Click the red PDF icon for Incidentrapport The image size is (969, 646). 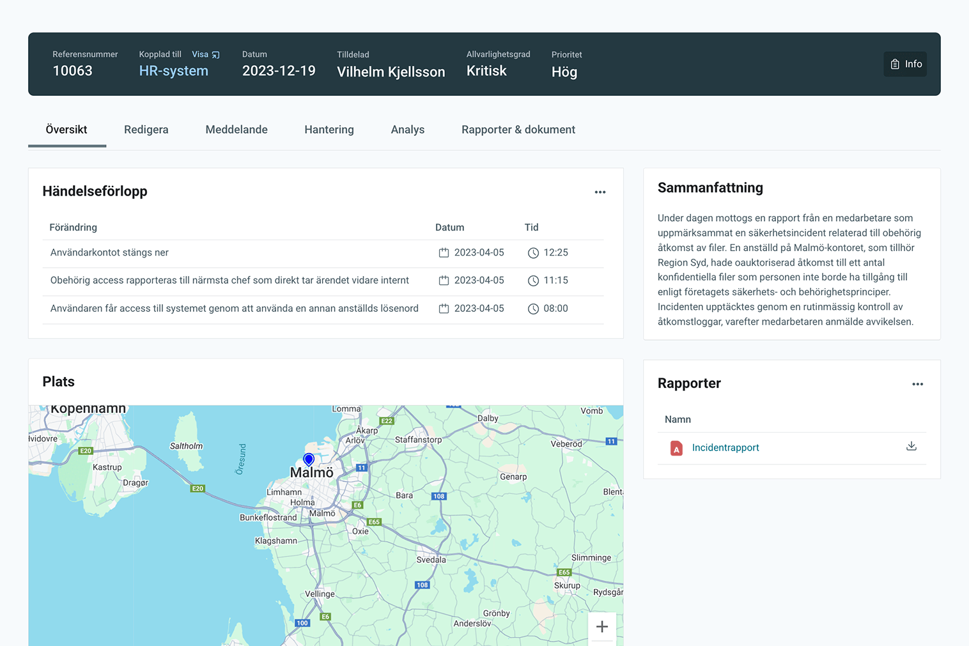[x=676, y=448]
